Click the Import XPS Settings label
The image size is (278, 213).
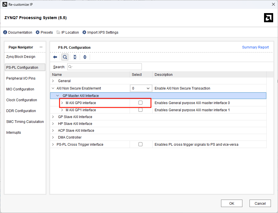103,32
